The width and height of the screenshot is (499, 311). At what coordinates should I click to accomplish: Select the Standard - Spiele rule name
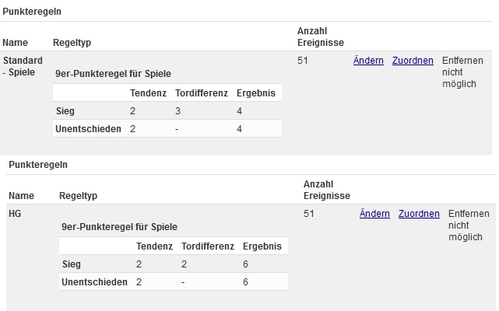(x=23, y=66)
